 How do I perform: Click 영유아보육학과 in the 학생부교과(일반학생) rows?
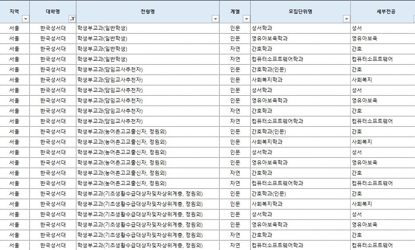270,38
